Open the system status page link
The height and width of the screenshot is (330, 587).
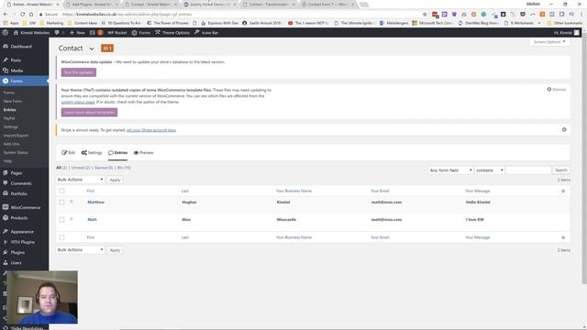[78, 102]
